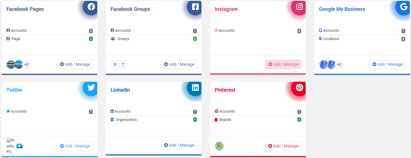The height and width of the screenshot is (158, 411).
Task: Click the Facebook Groups logo icon
Action: coord(195,7)
